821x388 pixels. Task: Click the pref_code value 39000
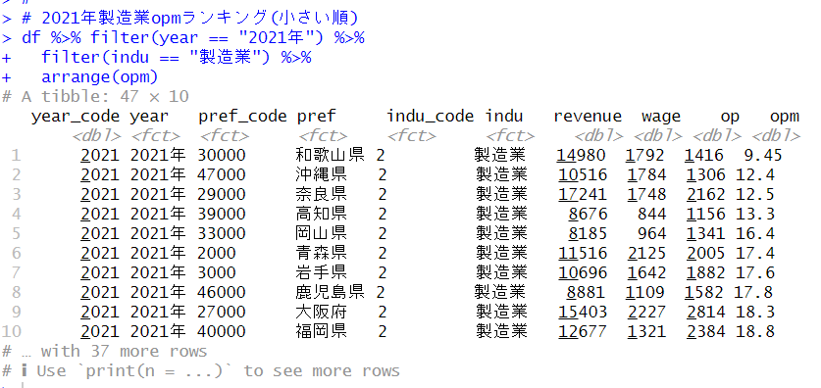point(222,214)
